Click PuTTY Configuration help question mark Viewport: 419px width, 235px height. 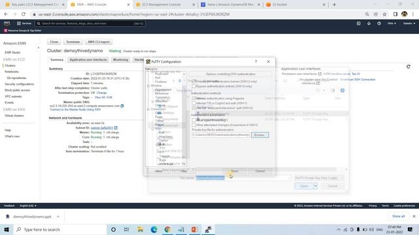click(x=256, y=61)
